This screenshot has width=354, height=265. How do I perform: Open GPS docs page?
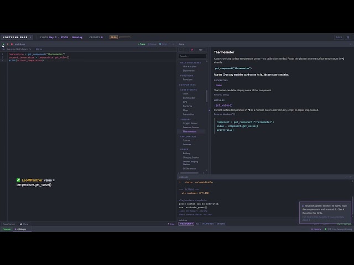pos(185,102)
